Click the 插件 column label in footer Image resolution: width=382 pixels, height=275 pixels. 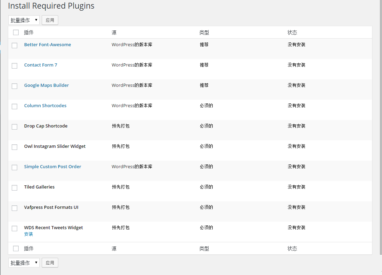tap(29, 248)
